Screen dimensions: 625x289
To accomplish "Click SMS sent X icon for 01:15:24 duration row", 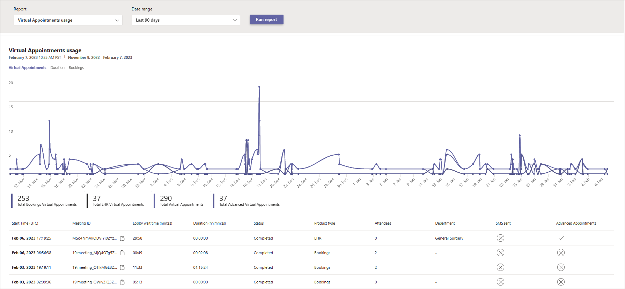I will tap(500, 267).
